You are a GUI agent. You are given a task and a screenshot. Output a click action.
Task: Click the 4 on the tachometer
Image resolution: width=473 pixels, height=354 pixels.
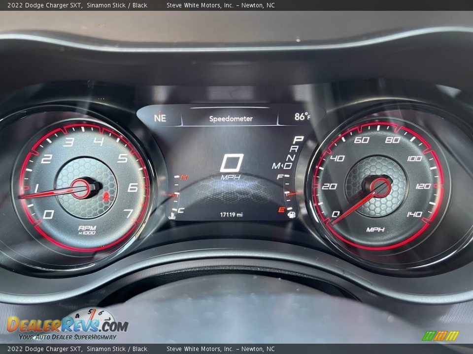click(99, 141)
